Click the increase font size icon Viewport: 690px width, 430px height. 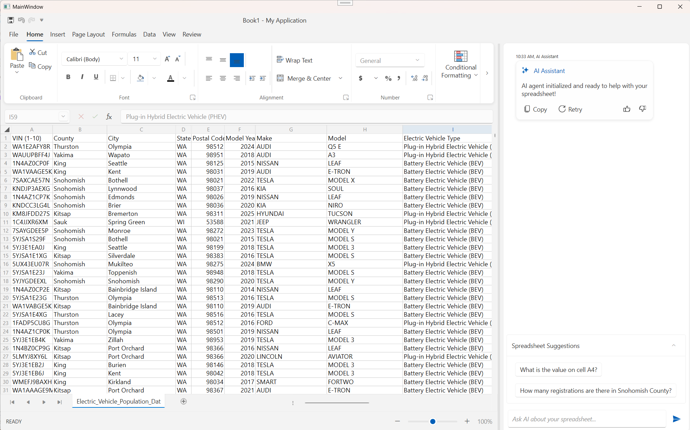click(167, 59)
